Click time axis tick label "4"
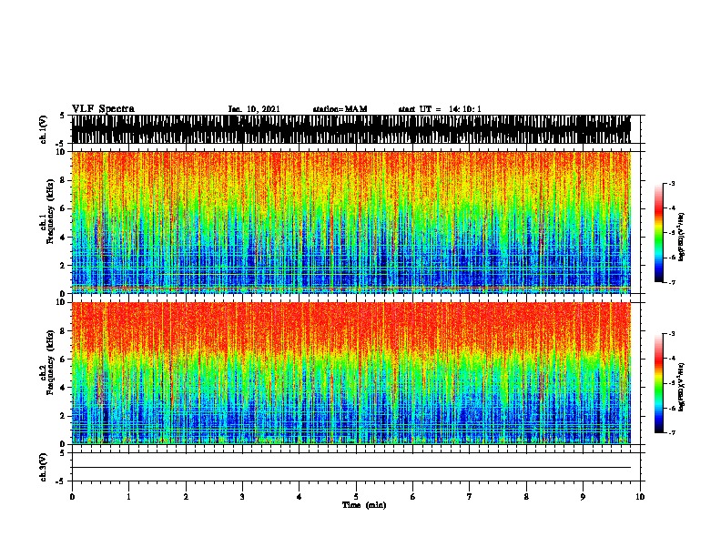The height and width of the screenshot is (557, 721). click(300, 497)
